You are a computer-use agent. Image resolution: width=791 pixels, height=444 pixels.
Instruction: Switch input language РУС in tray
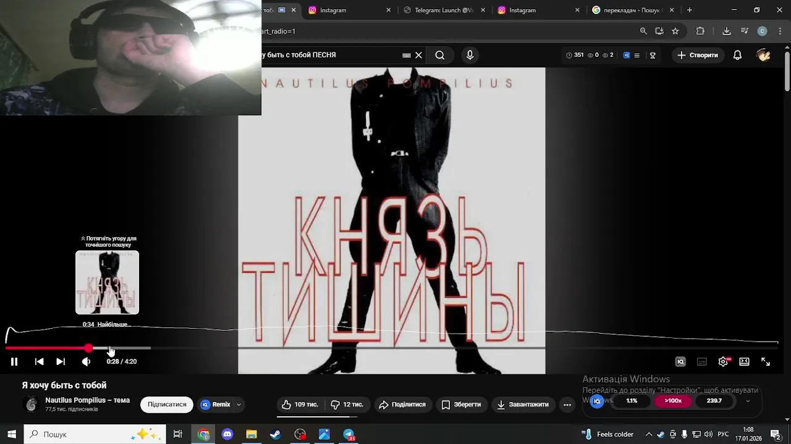[x=723, y=434]
